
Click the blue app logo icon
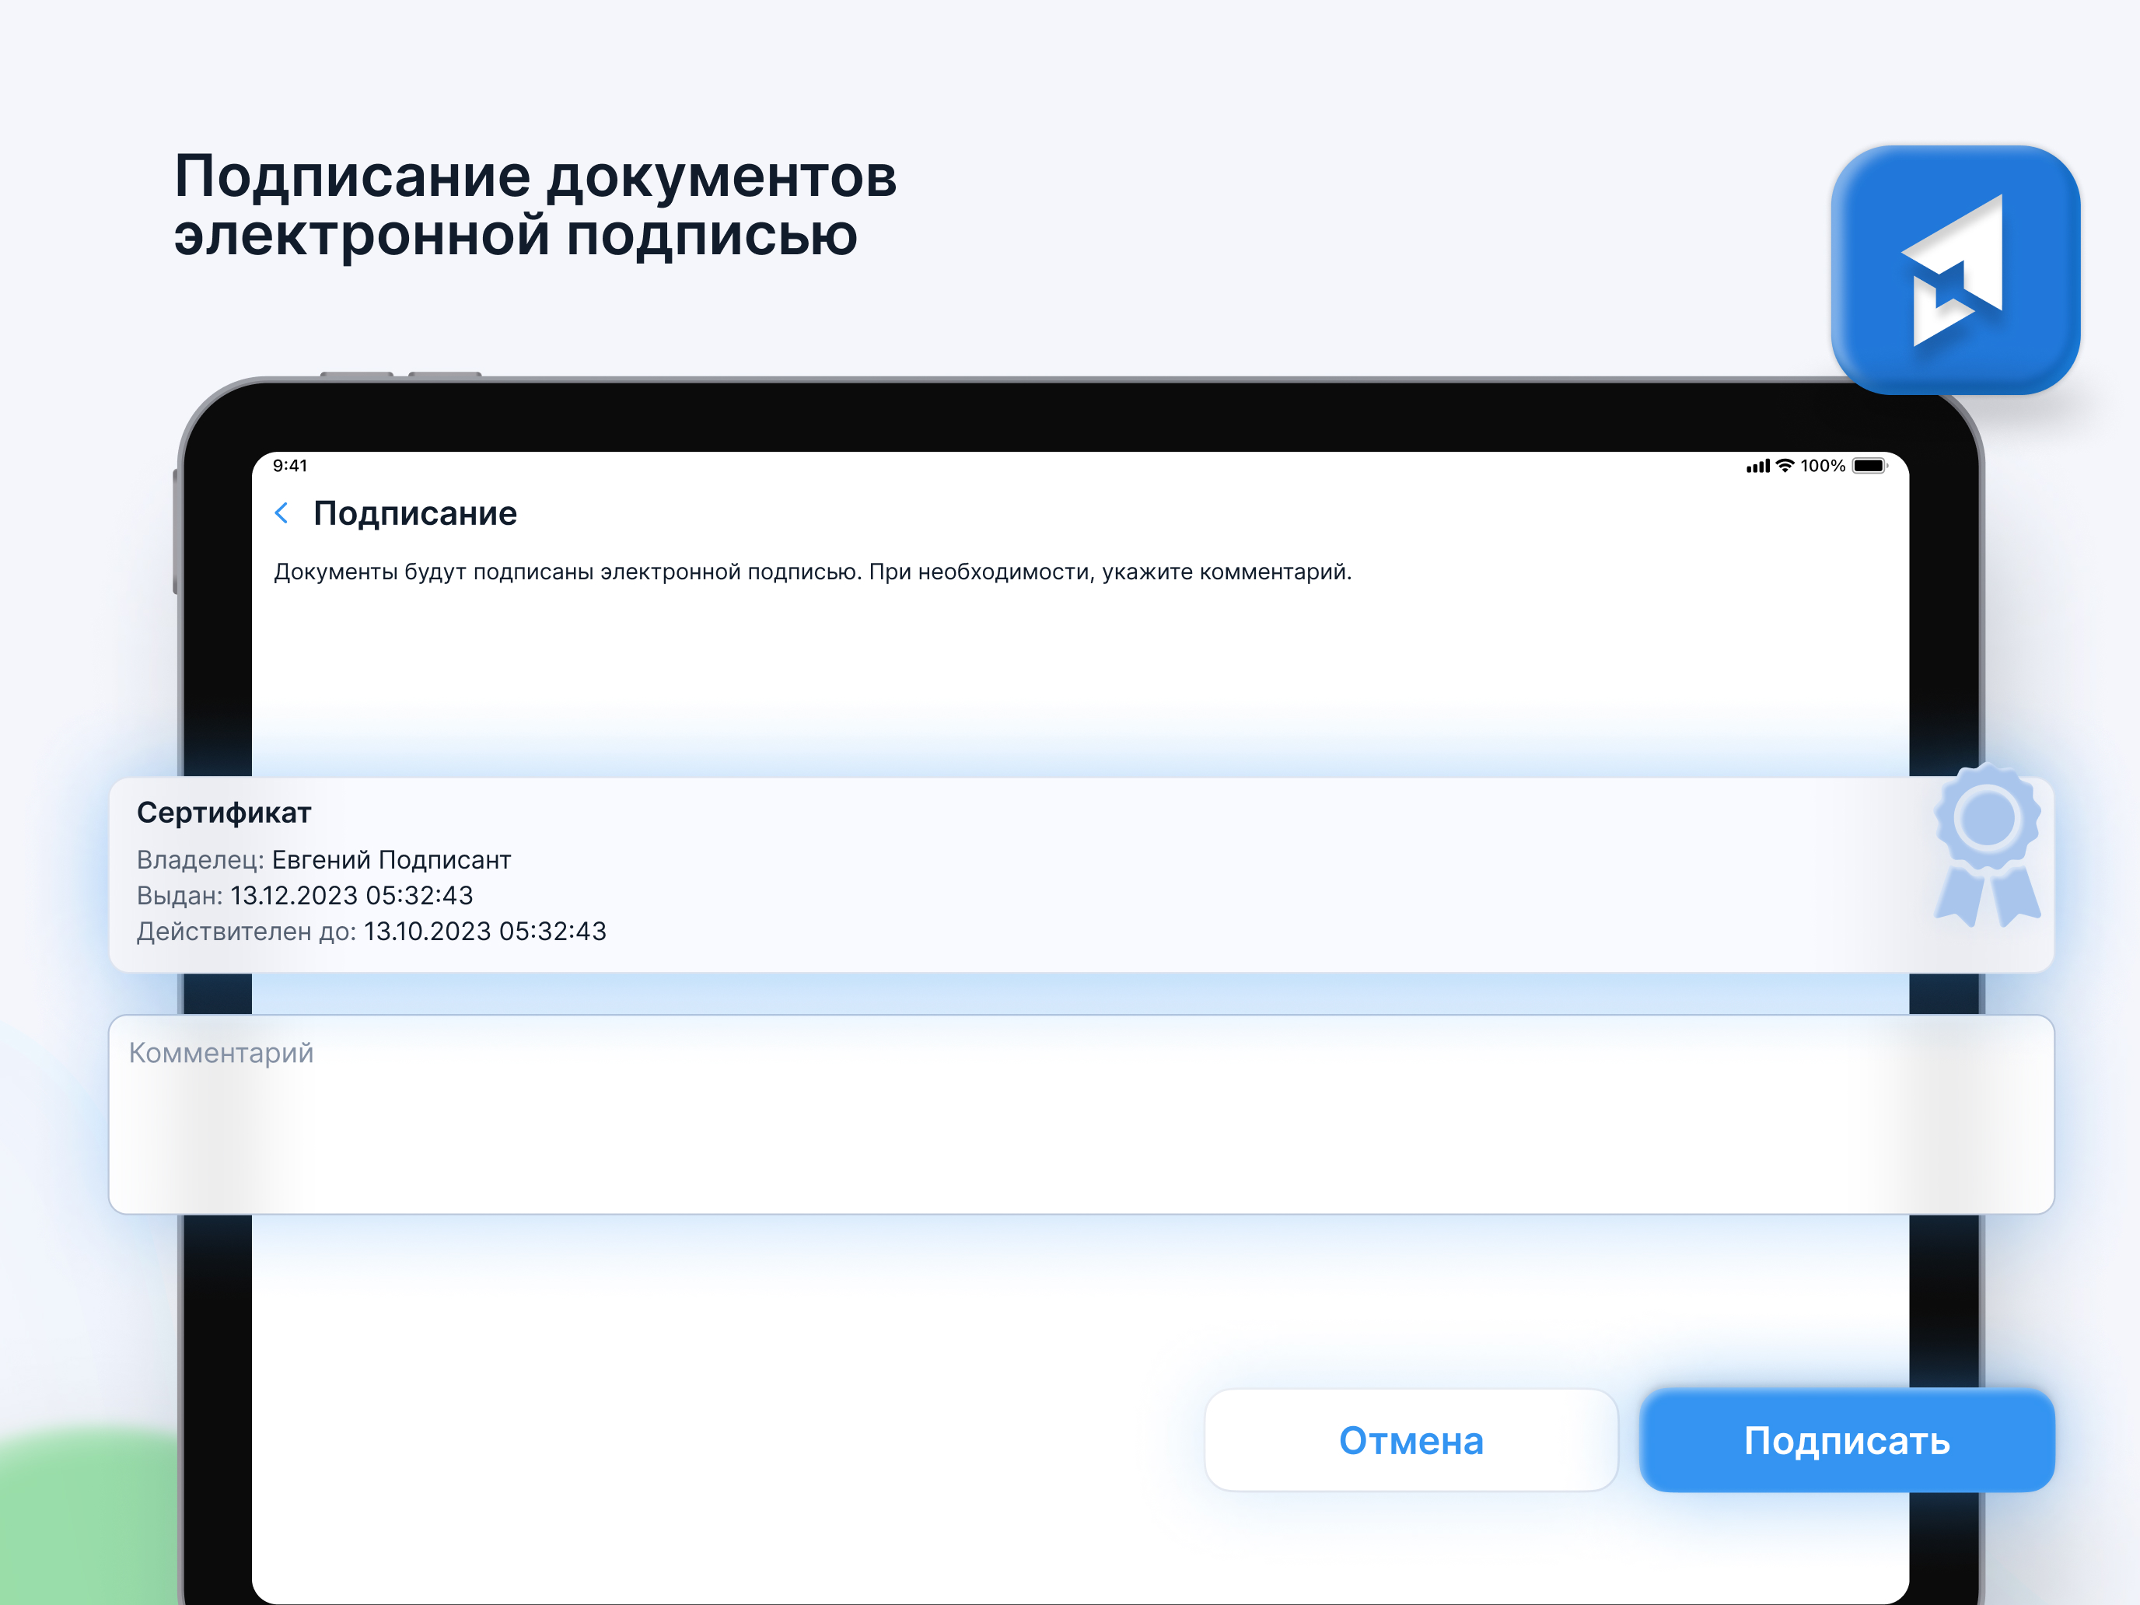coord(1955,270)
